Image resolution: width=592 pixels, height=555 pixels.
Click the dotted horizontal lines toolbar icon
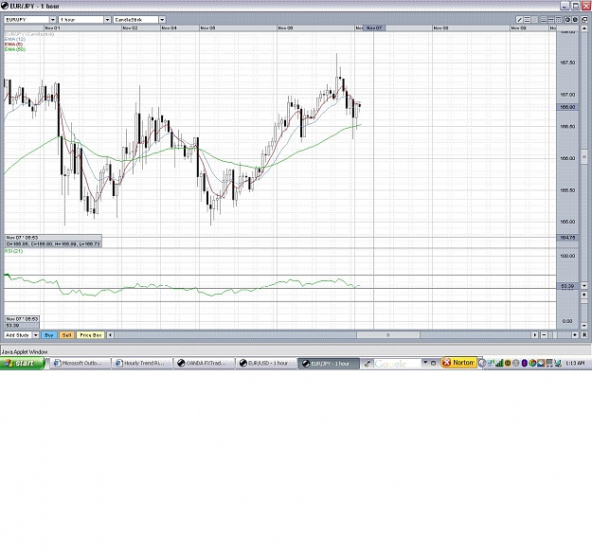coord(527,20)
